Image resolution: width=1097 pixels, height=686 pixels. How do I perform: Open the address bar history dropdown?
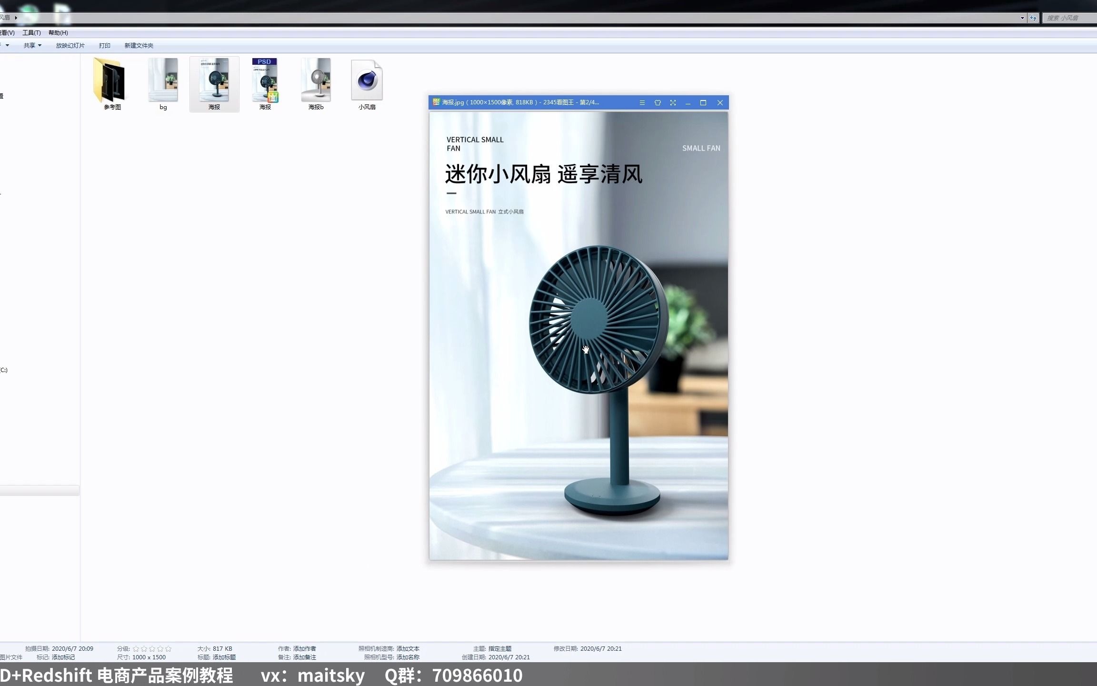point(1022,18)
